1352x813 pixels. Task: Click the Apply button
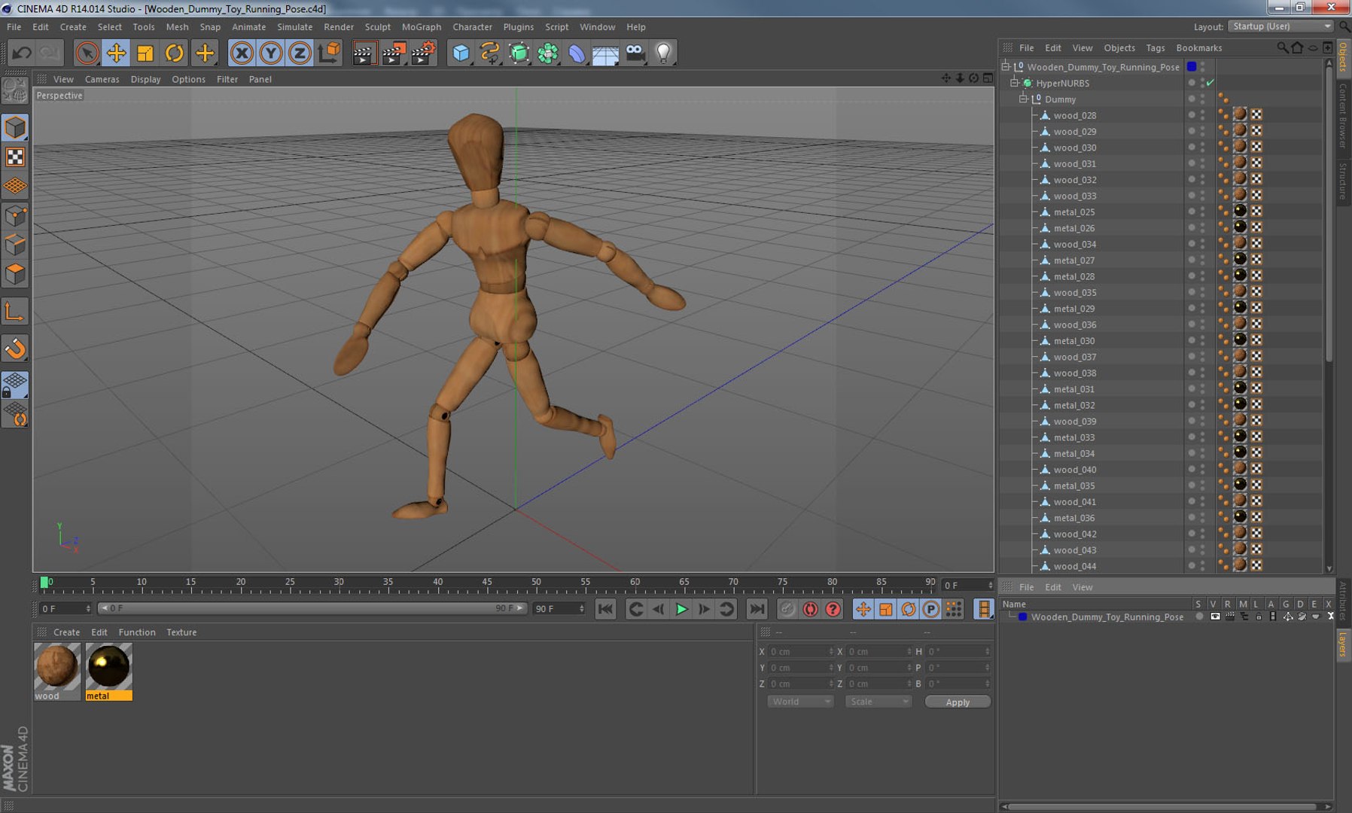pos(958,702)
